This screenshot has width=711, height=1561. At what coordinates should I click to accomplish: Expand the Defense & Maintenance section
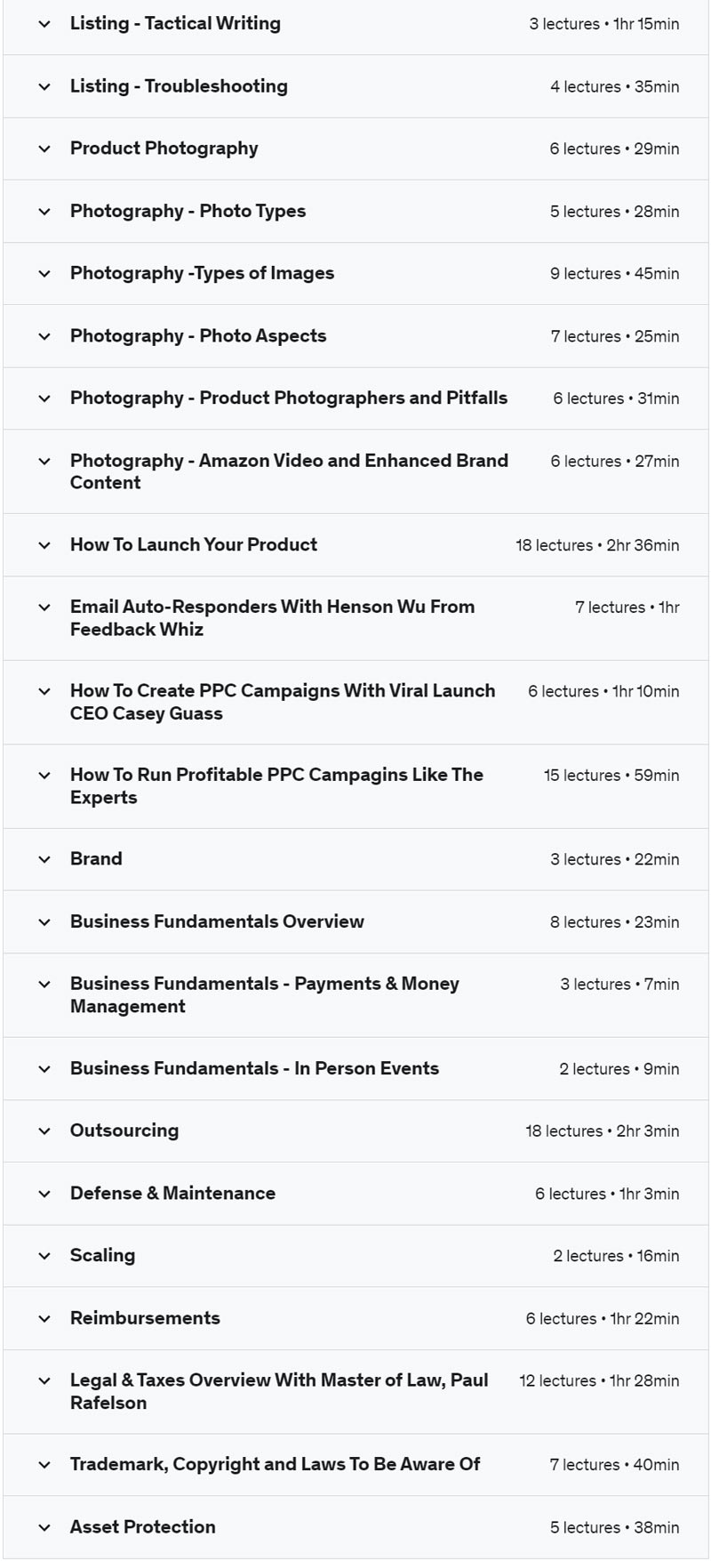pyautogui.click(x=172, y=1194)
